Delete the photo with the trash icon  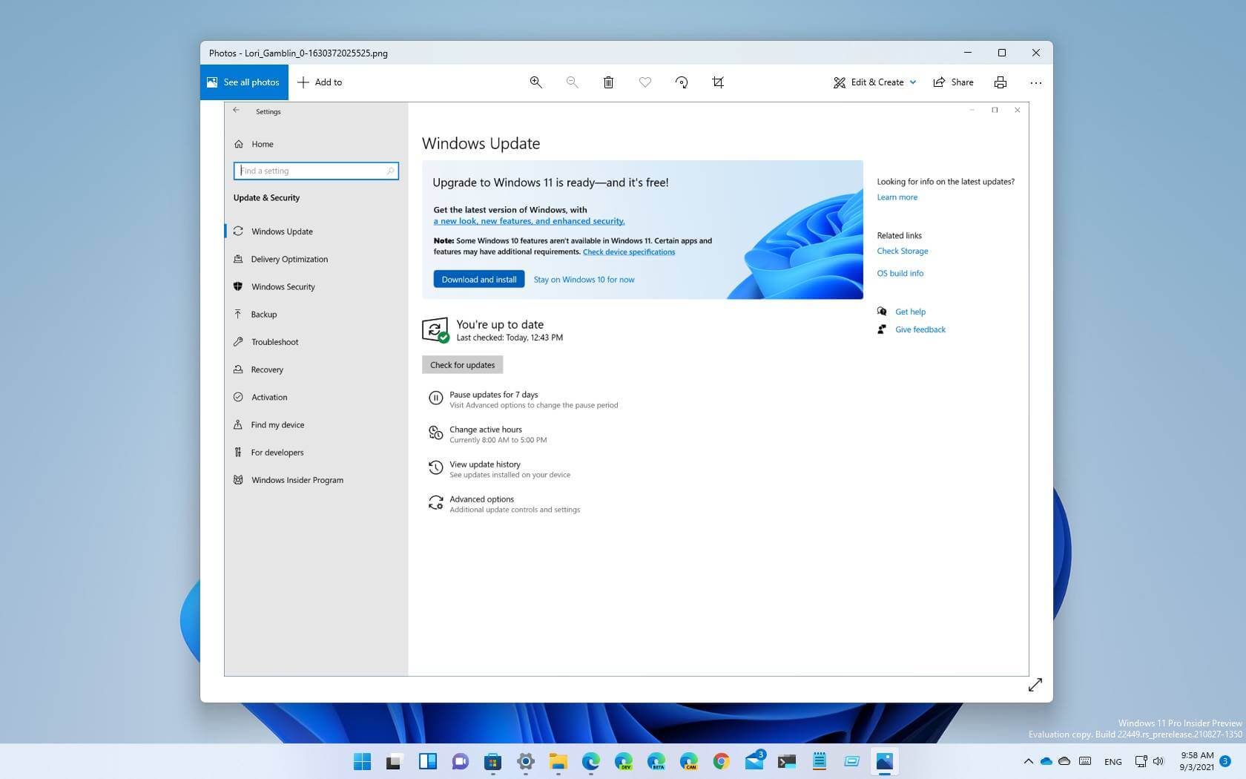click(x=608, y=82)
